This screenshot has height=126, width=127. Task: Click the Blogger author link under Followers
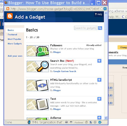pyautogui.click(x=57, y=52)
